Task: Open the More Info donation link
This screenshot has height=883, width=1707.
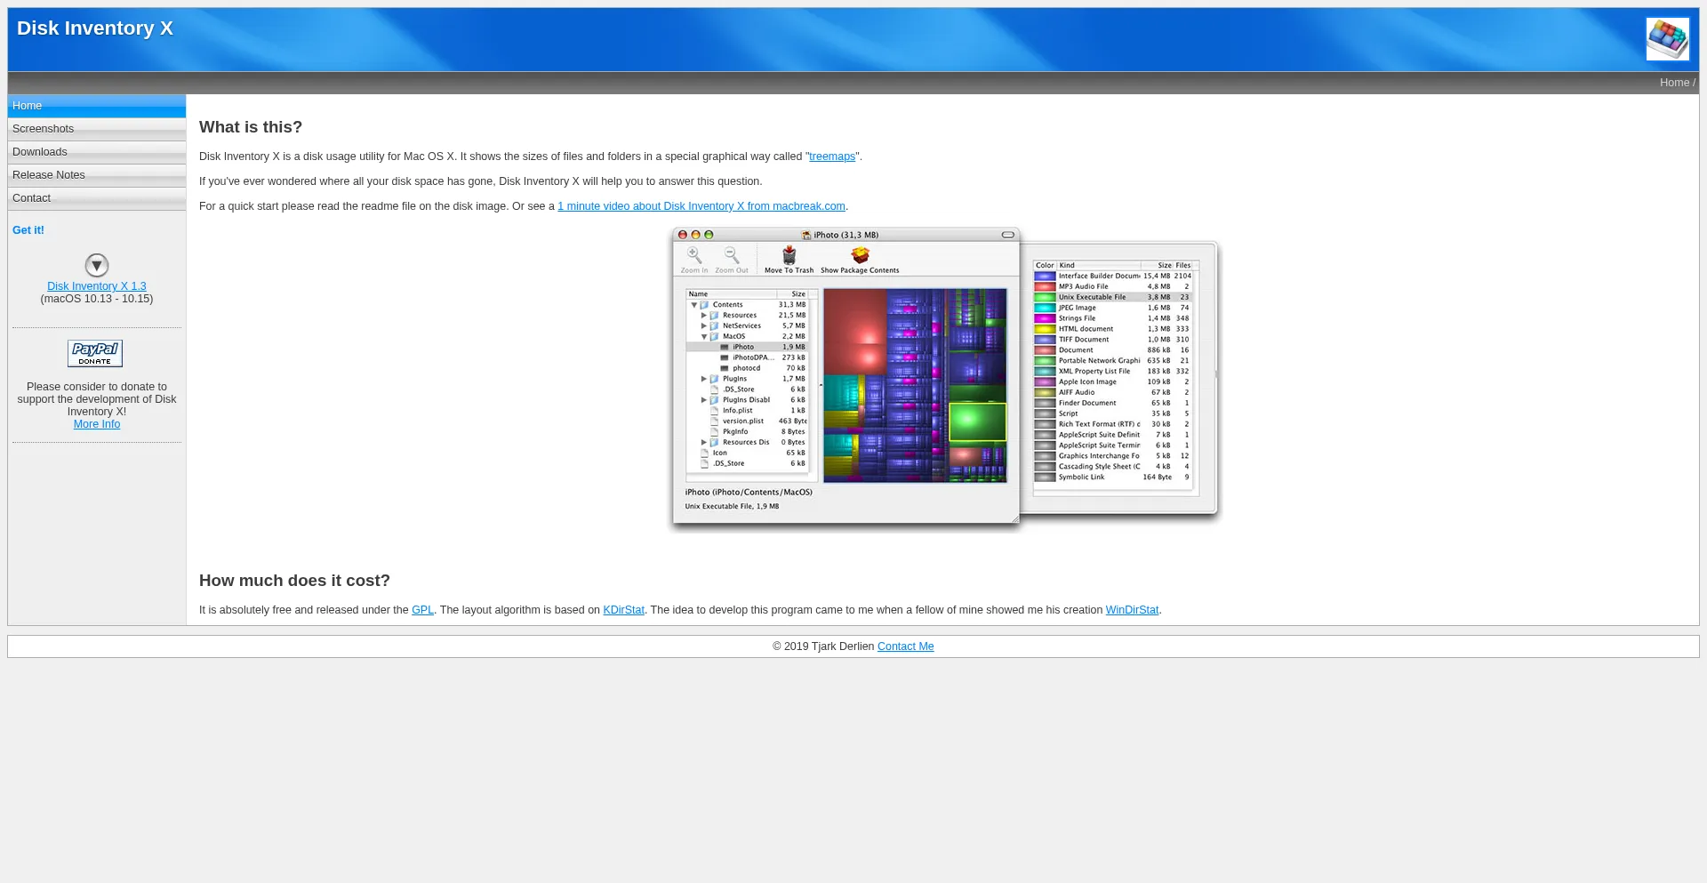Action: [97, 424]
